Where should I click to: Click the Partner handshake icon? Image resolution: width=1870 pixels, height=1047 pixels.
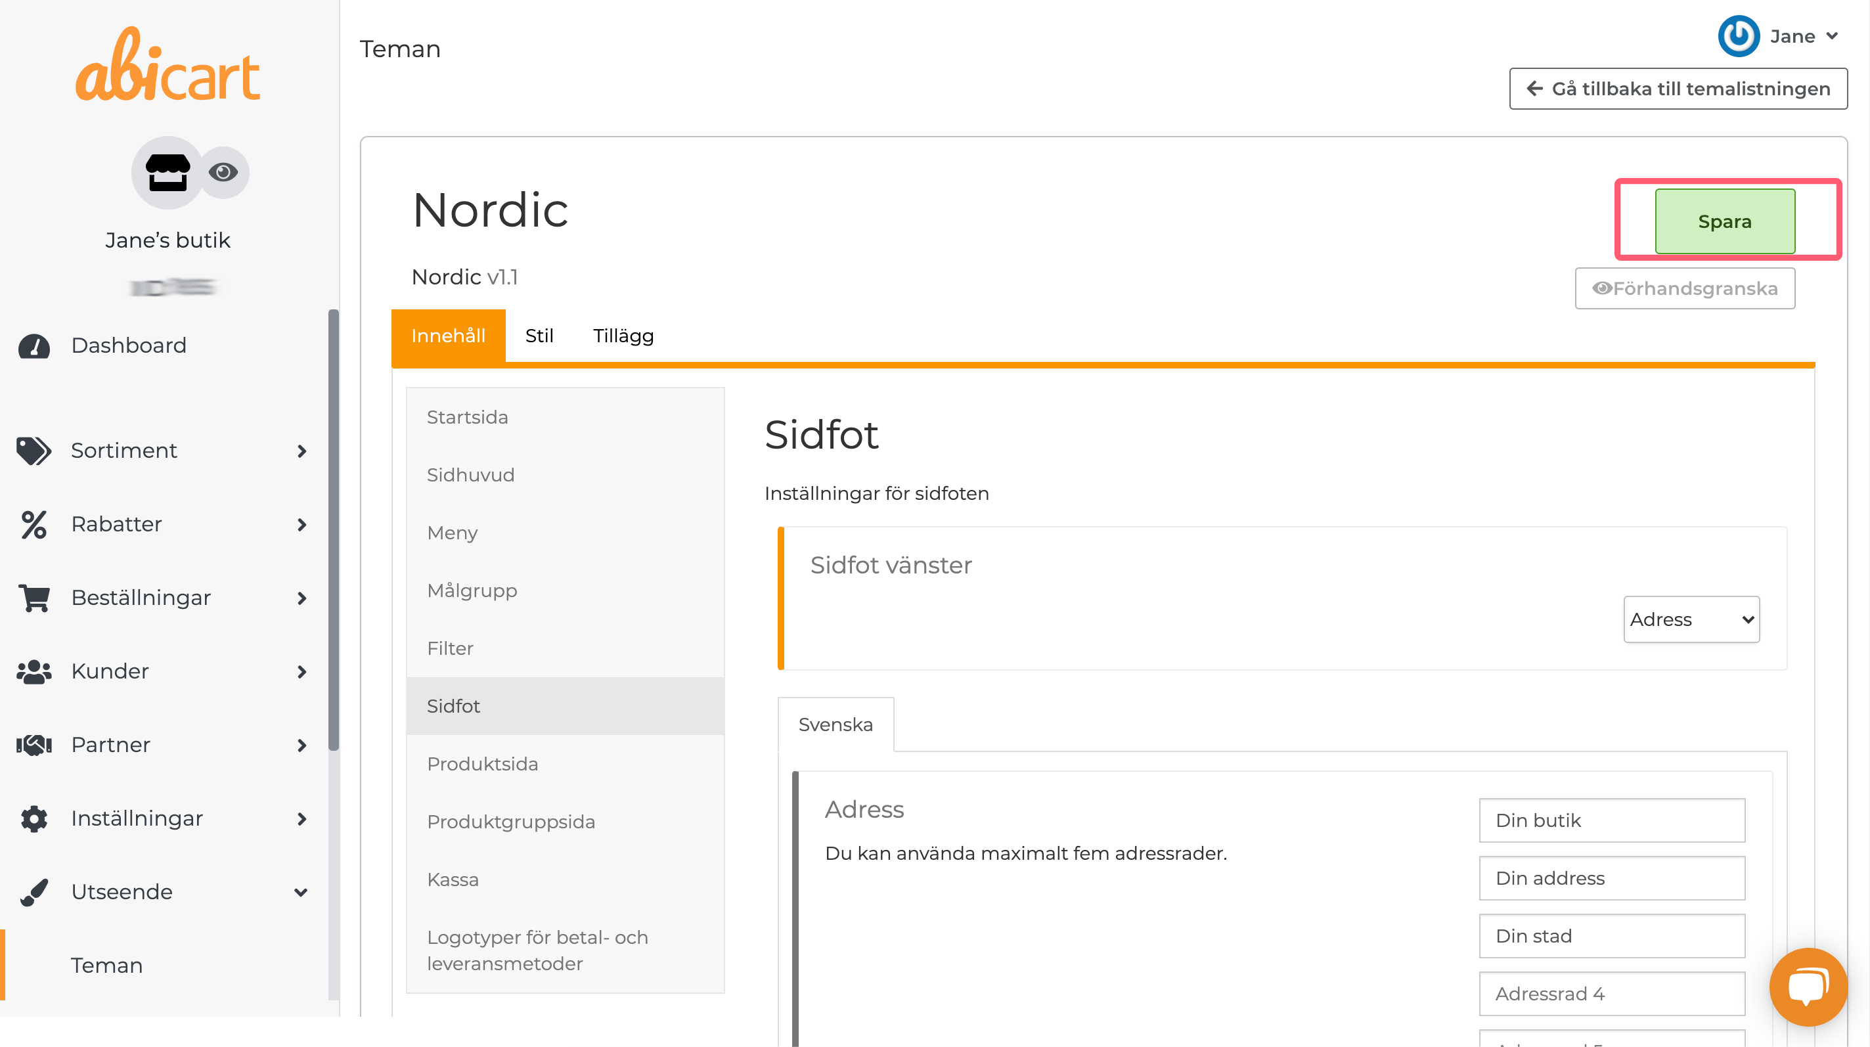(x=33, y=745)
